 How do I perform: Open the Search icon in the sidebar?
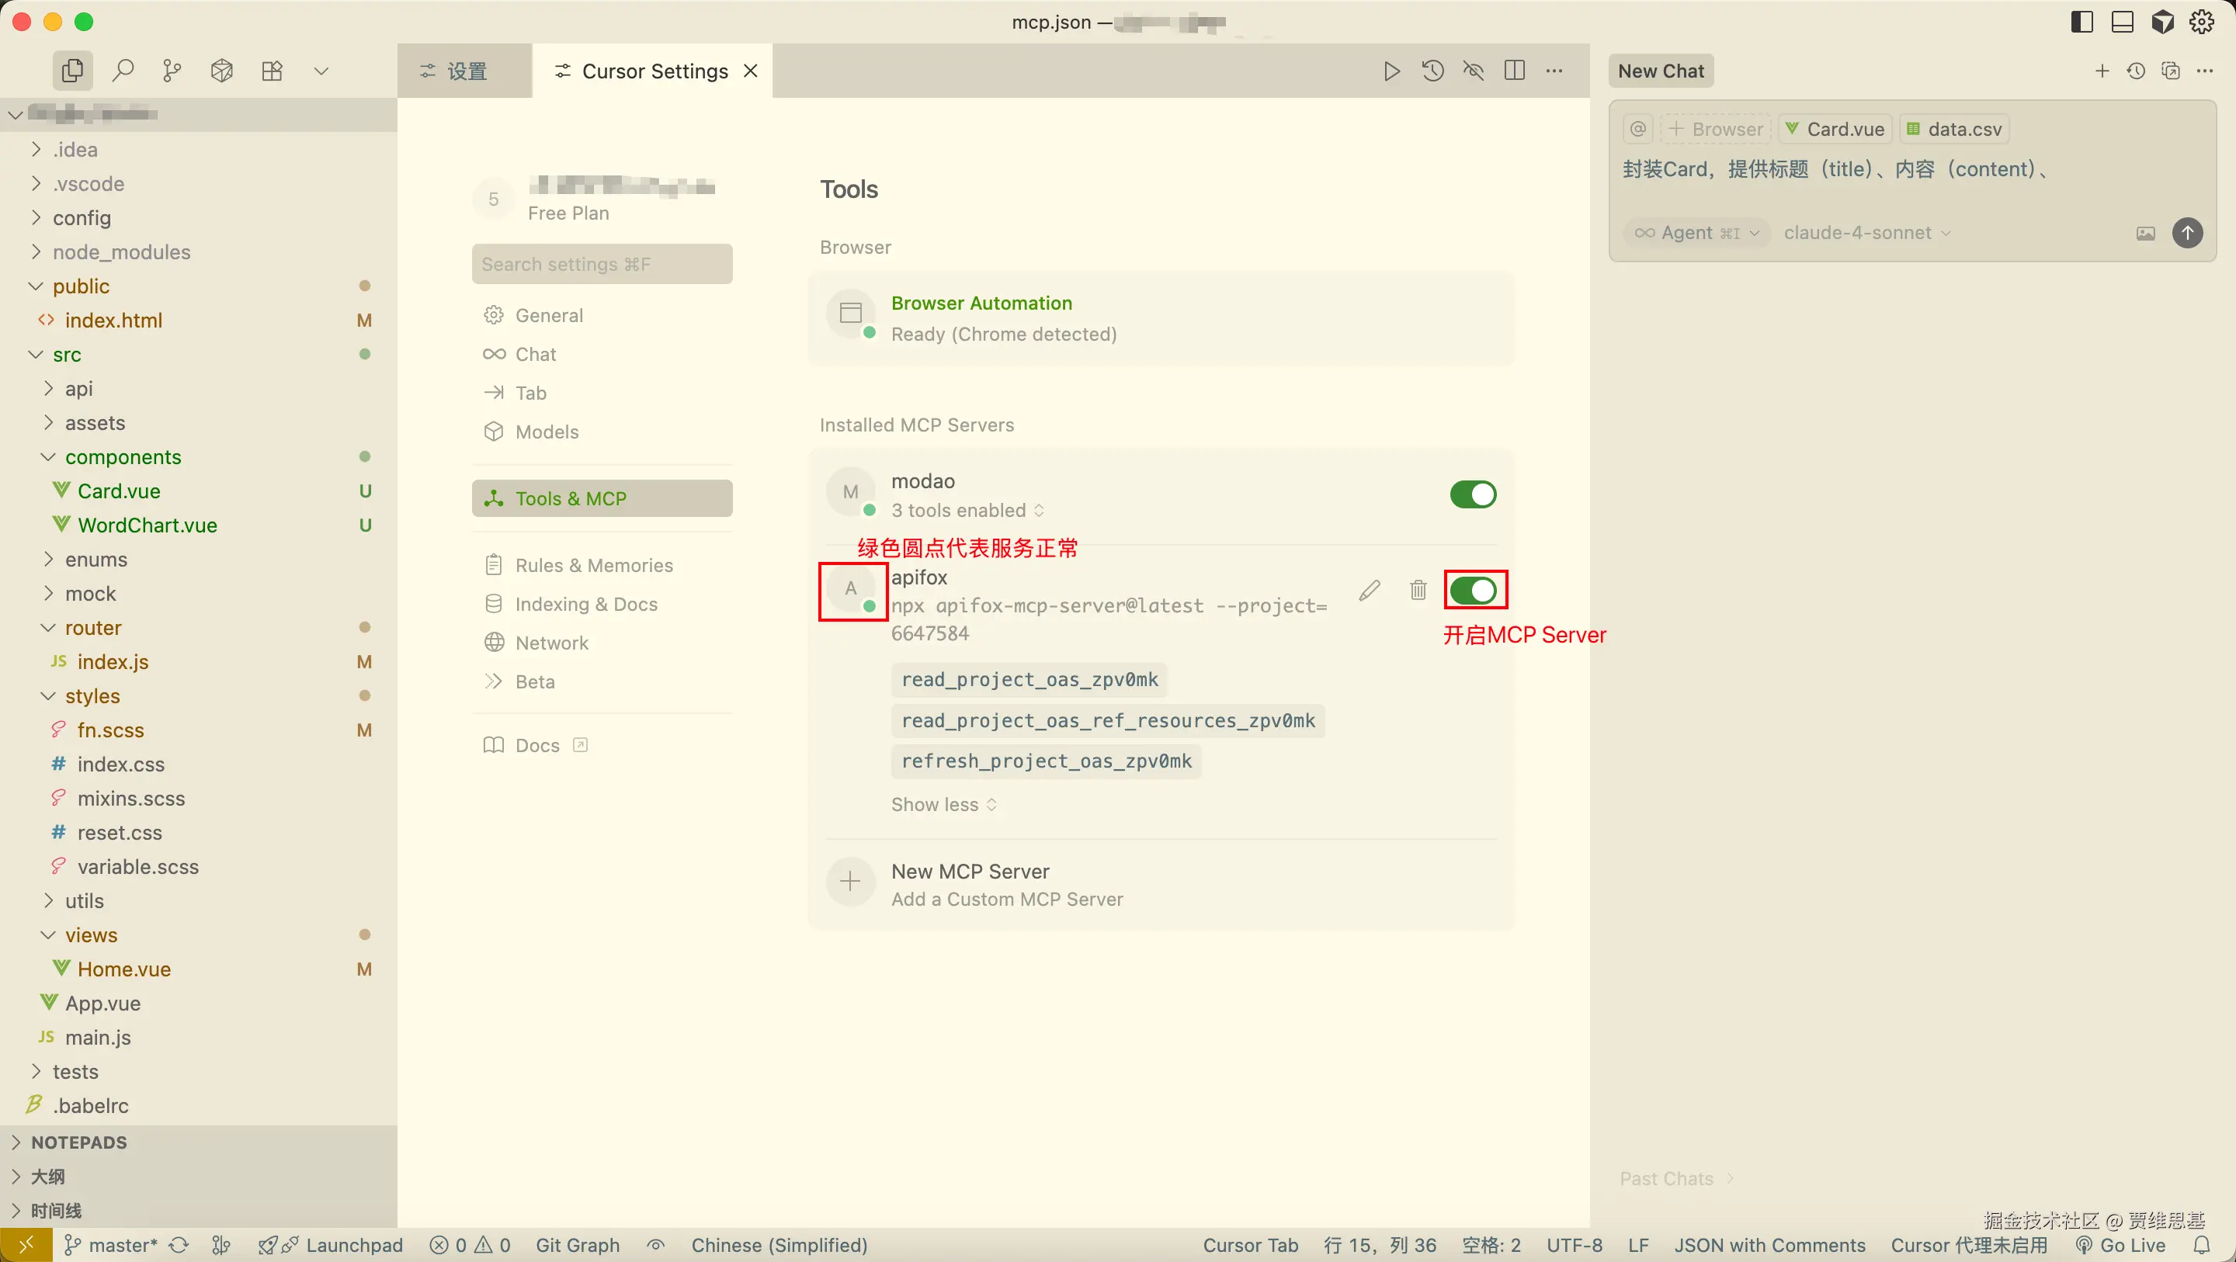[123, 71]
